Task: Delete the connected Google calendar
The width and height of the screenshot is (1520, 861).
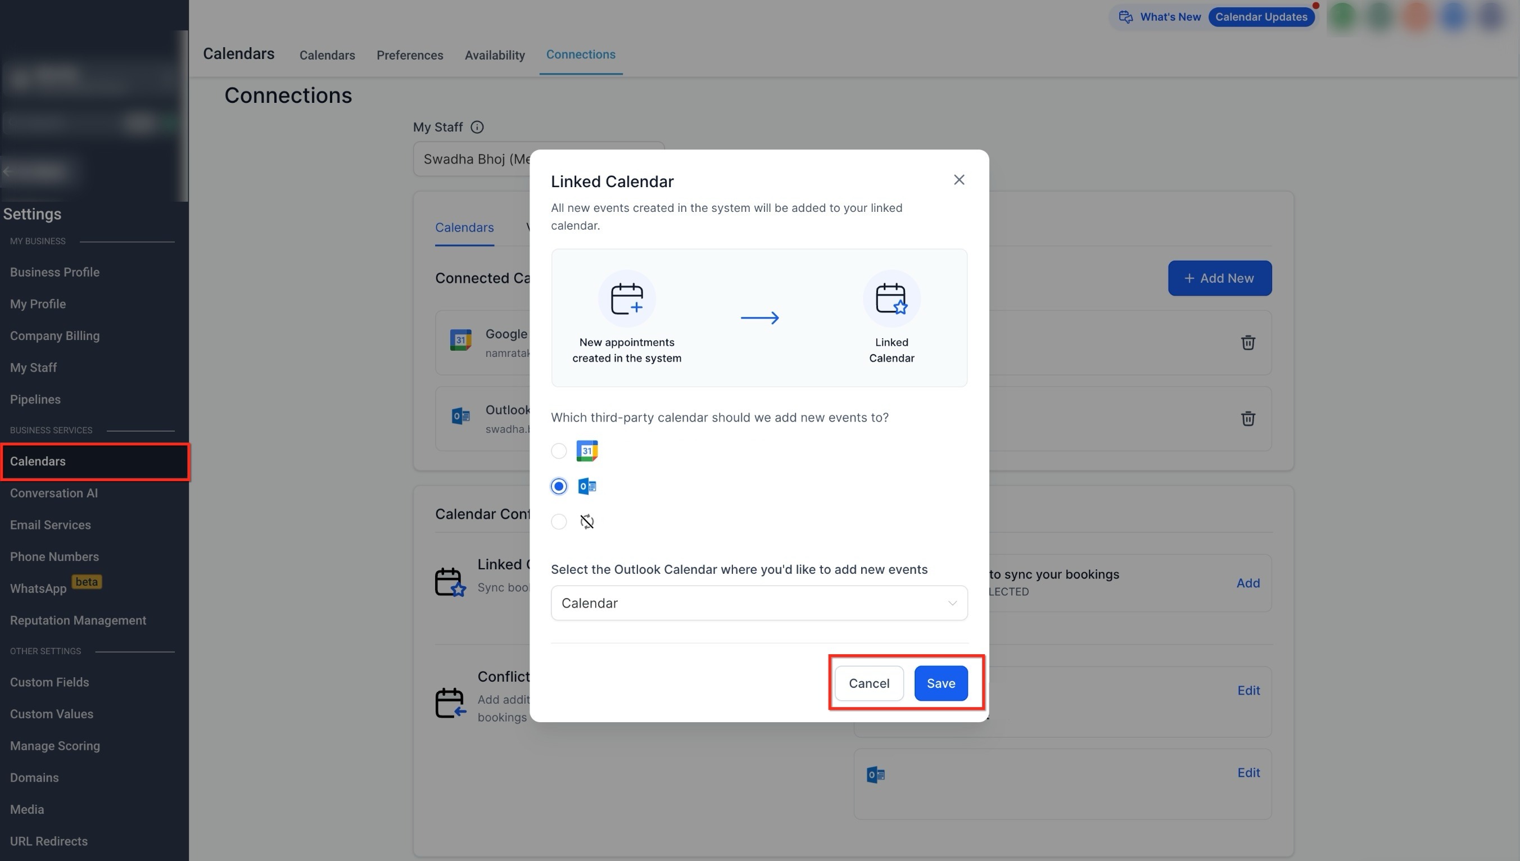Action: pyautogui.click(x=1247, y=342)
